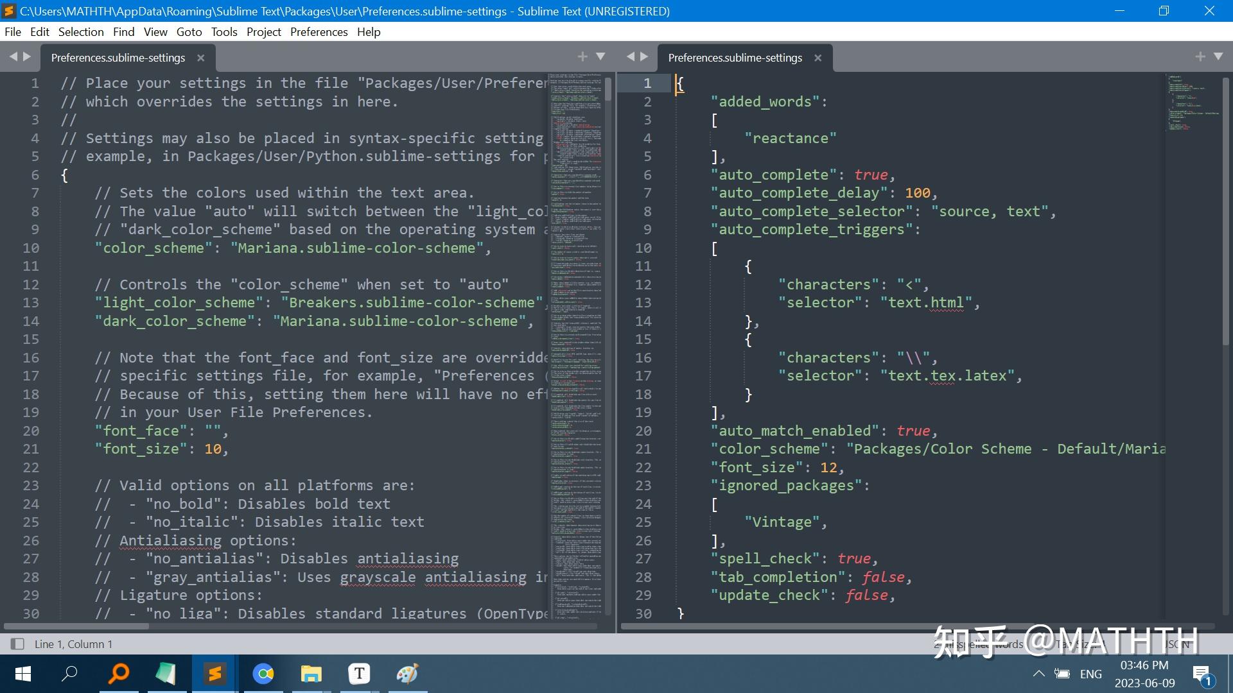This screenshot has height=693, width=1233.
Task: Open the Preferences menu
Action: pos(319,31)
